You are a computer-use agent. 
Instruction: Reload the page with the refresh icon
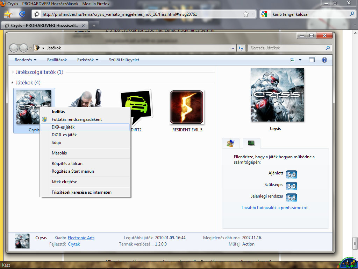pyautogui.click(x=22, y=14)
